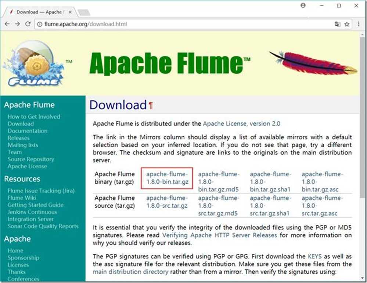
Task: Bookmark this page with the star icon
Action: pos(347,24)
